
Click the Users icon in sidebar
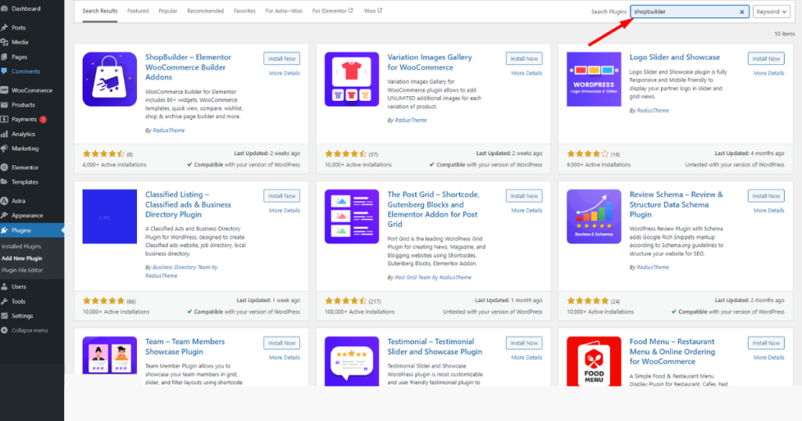(5, 286)
